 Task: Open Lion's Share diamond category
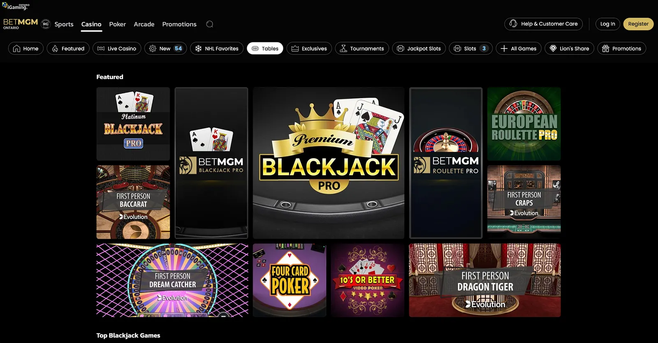(x=569, y=49)
